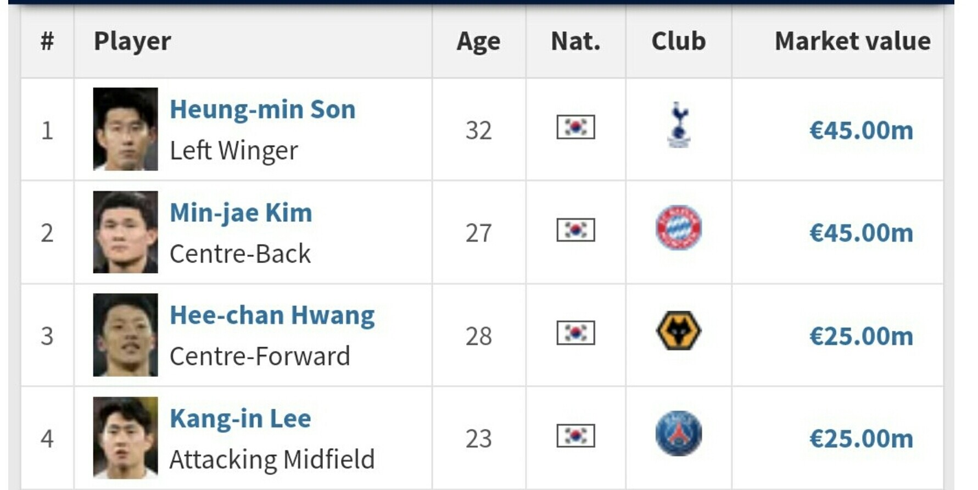The image size is (978, 490).
Task: Click South Korea flag in Heung-min Son row
Action: click(x=575, y=127)
